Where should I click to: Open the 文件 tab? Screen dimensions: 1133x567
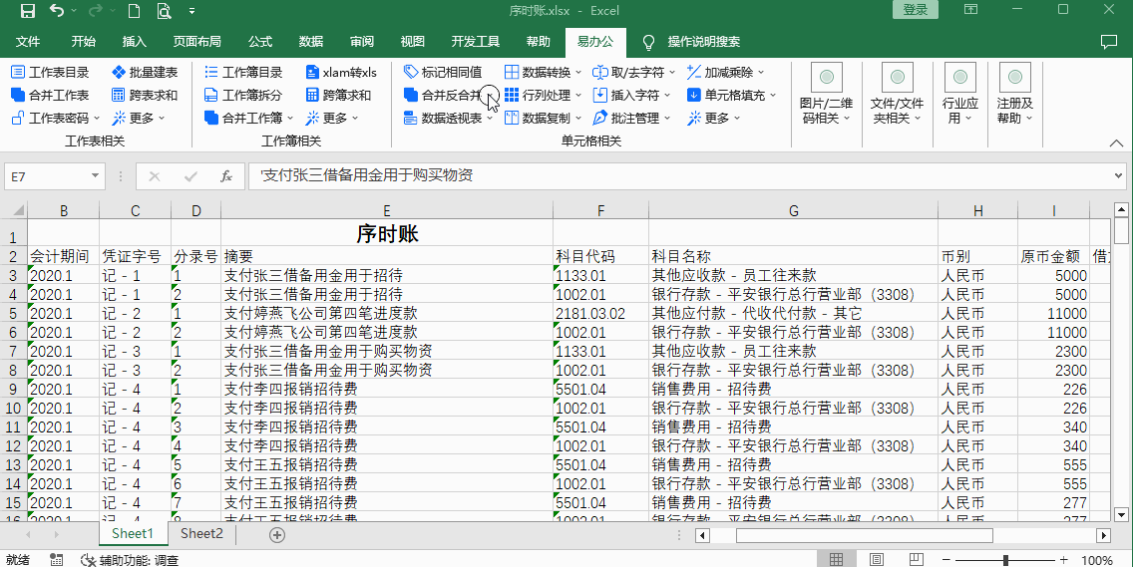[x=28, y=42]
